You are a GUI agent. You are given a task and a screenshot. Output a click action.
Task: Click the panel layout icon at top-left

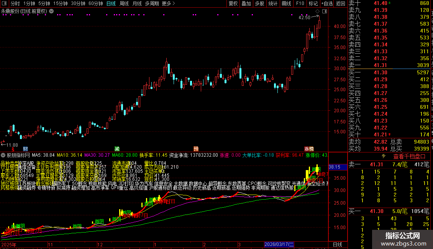[5, 3]
